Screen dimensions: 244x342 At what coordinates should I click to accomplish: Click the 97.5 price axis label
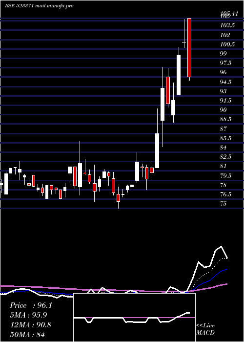[226, 63]
